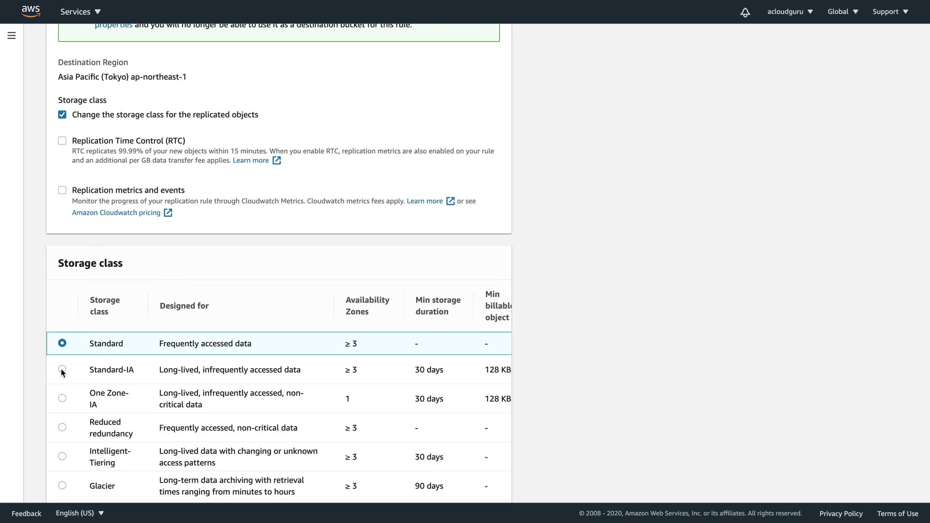Expand the Global region dropdown
This screenshot has width=930, height=523.
(x=842, y=12)
